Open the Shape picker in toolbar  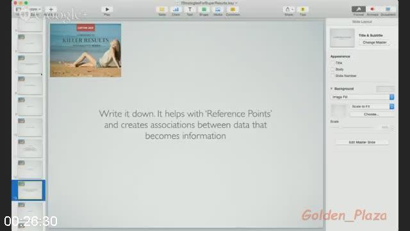[x=204, y=10]
